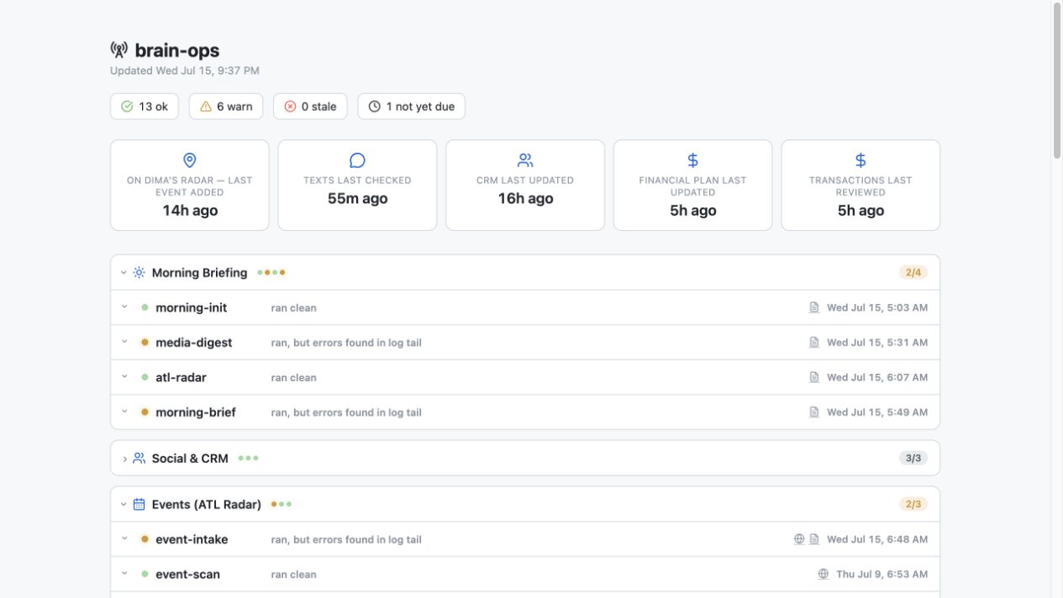Click the timestamp Wed Jul 15, 5:49 AM

tap(877, 412)
